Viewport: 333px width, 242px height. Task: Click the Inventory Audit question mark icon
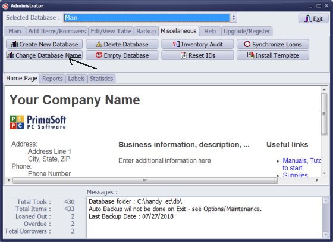coord(176,44)
